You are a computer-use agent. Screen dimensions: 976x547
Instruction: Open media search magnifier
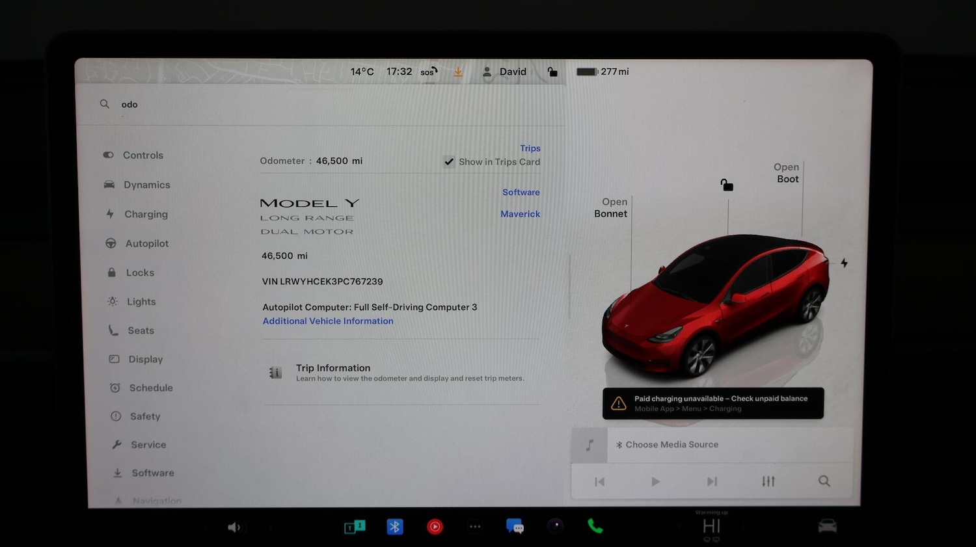click(824, 481)
